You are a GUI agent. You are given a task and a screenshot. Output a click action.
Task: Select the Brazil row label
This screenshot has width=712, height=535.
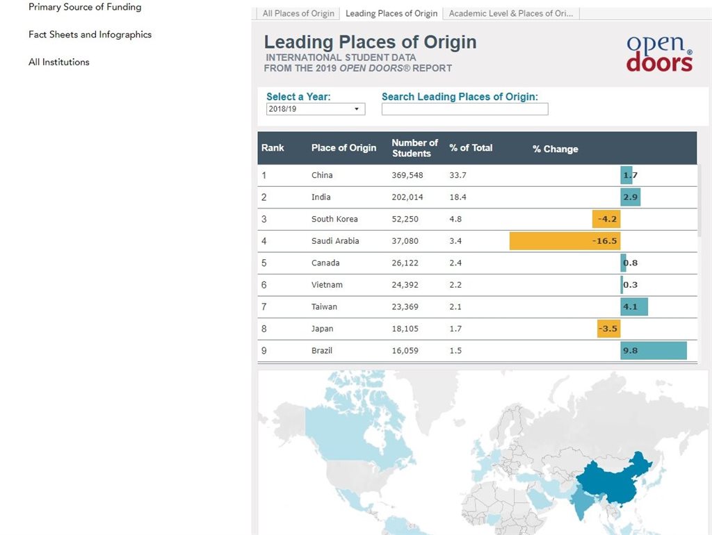[x=322, y=351]
